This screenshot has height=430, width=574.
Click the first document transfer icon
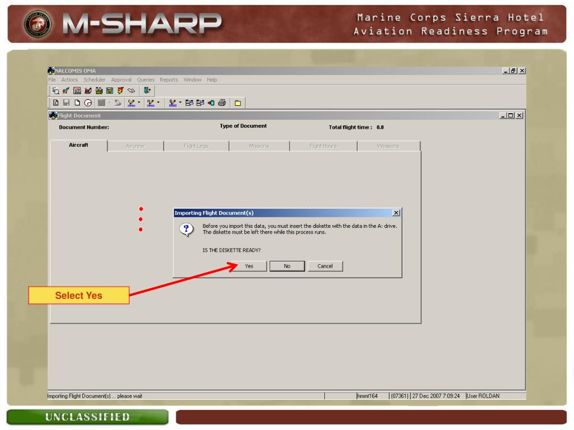[x=189, y=103]
